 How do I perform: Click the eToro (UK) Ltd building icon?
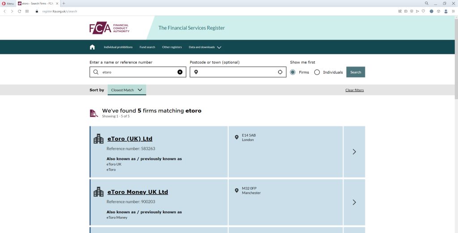tap(98, 139)
